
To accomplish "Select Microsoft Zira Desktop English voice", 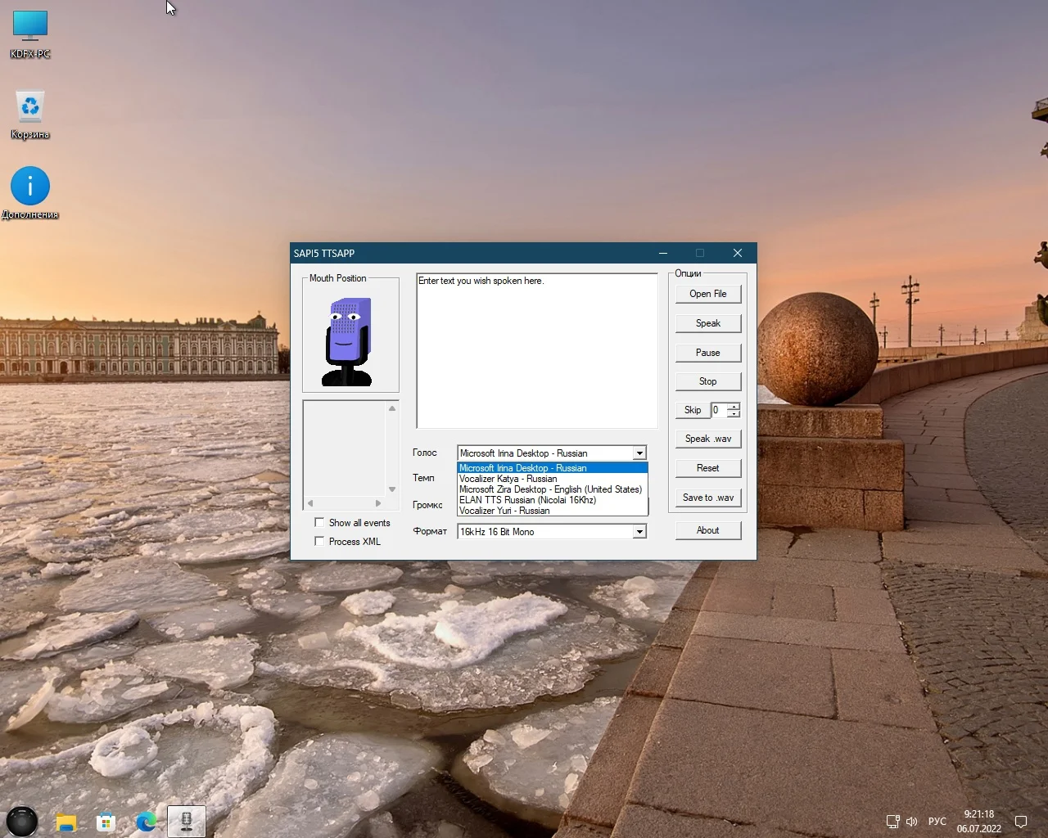I will click(550, 489).
